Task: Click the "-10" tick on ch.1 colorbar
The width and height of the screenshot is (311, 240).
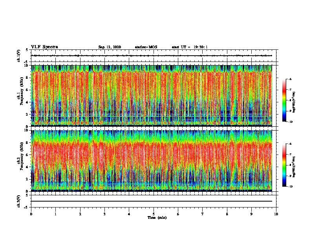Action: [291, 122]
